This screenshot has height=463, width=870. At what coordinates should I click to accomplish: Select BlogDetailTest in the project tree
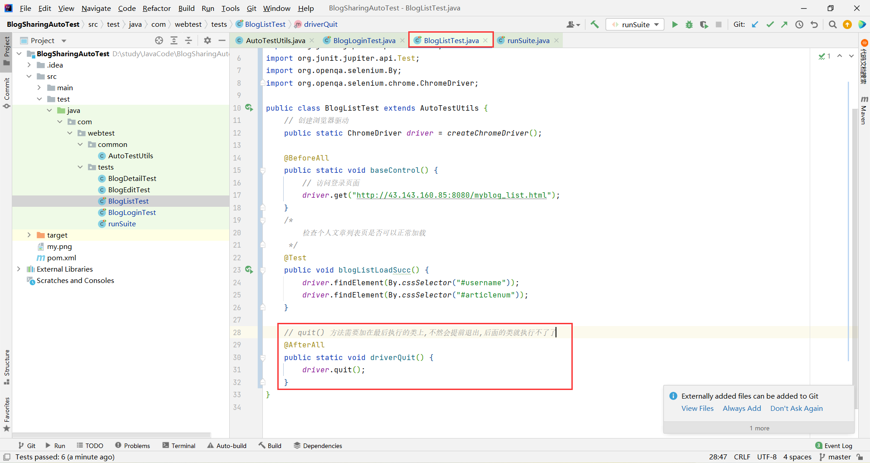tap(132, 178)
